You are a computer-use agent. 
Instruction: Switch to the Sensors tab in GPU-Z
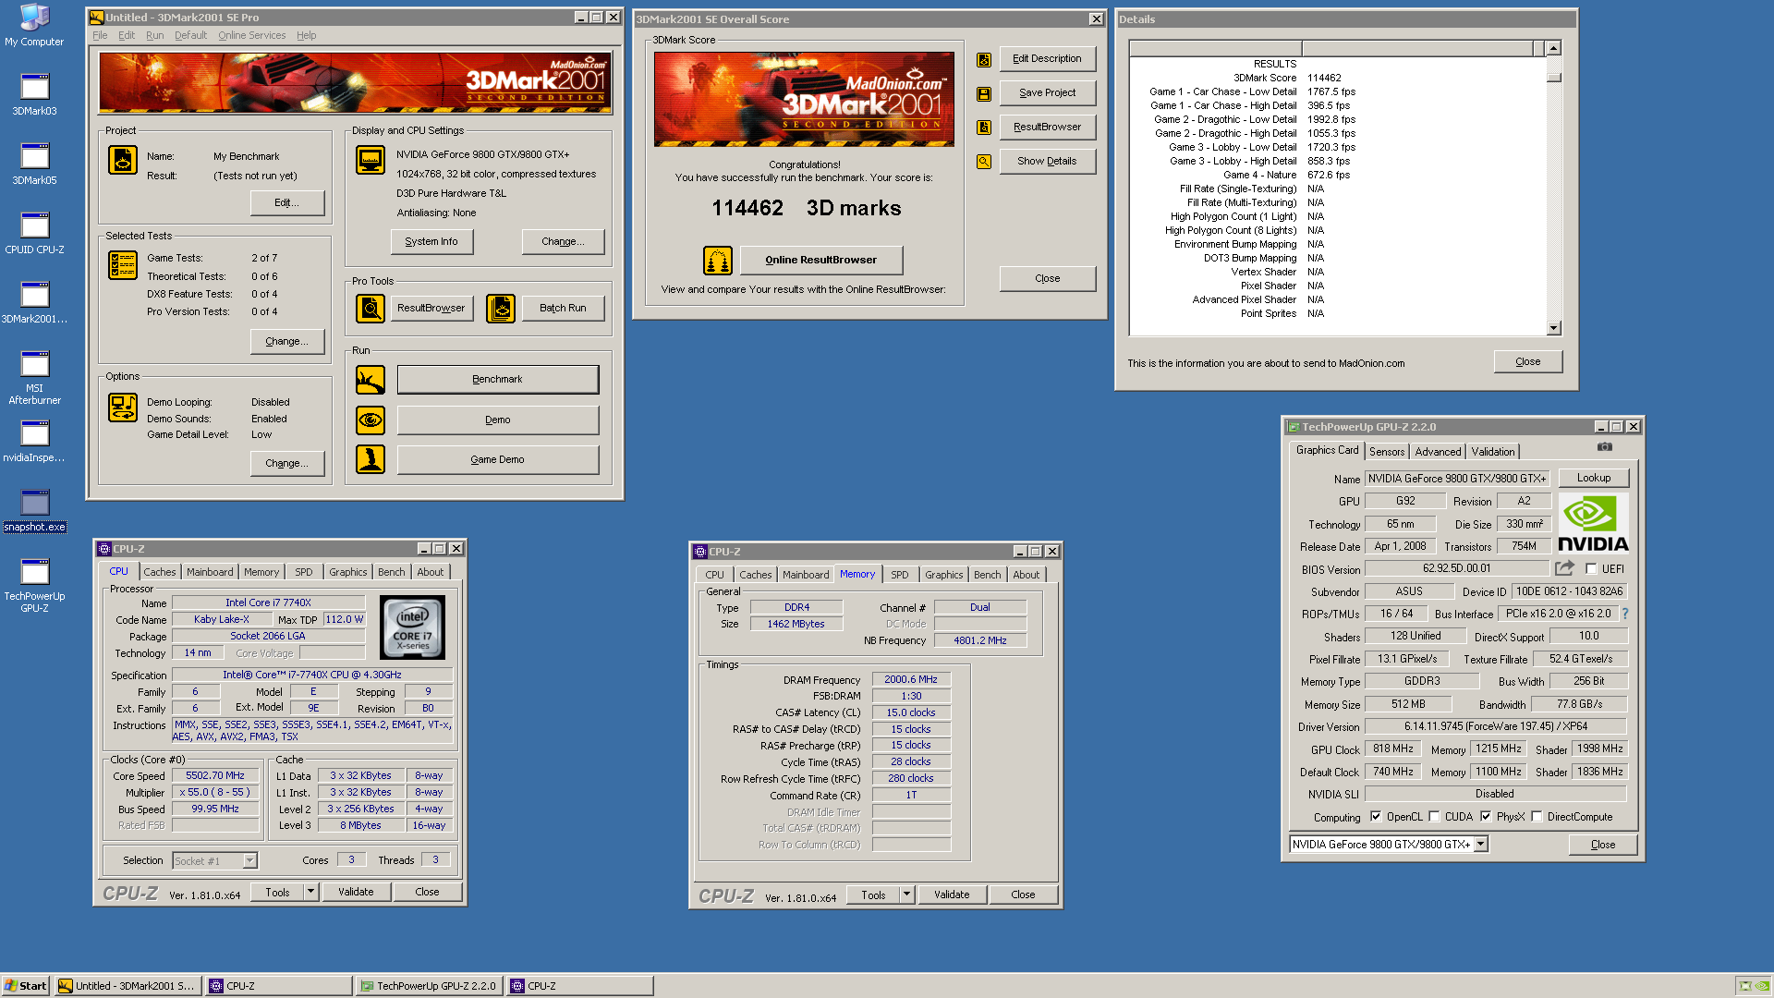[x=1386, y=452]
